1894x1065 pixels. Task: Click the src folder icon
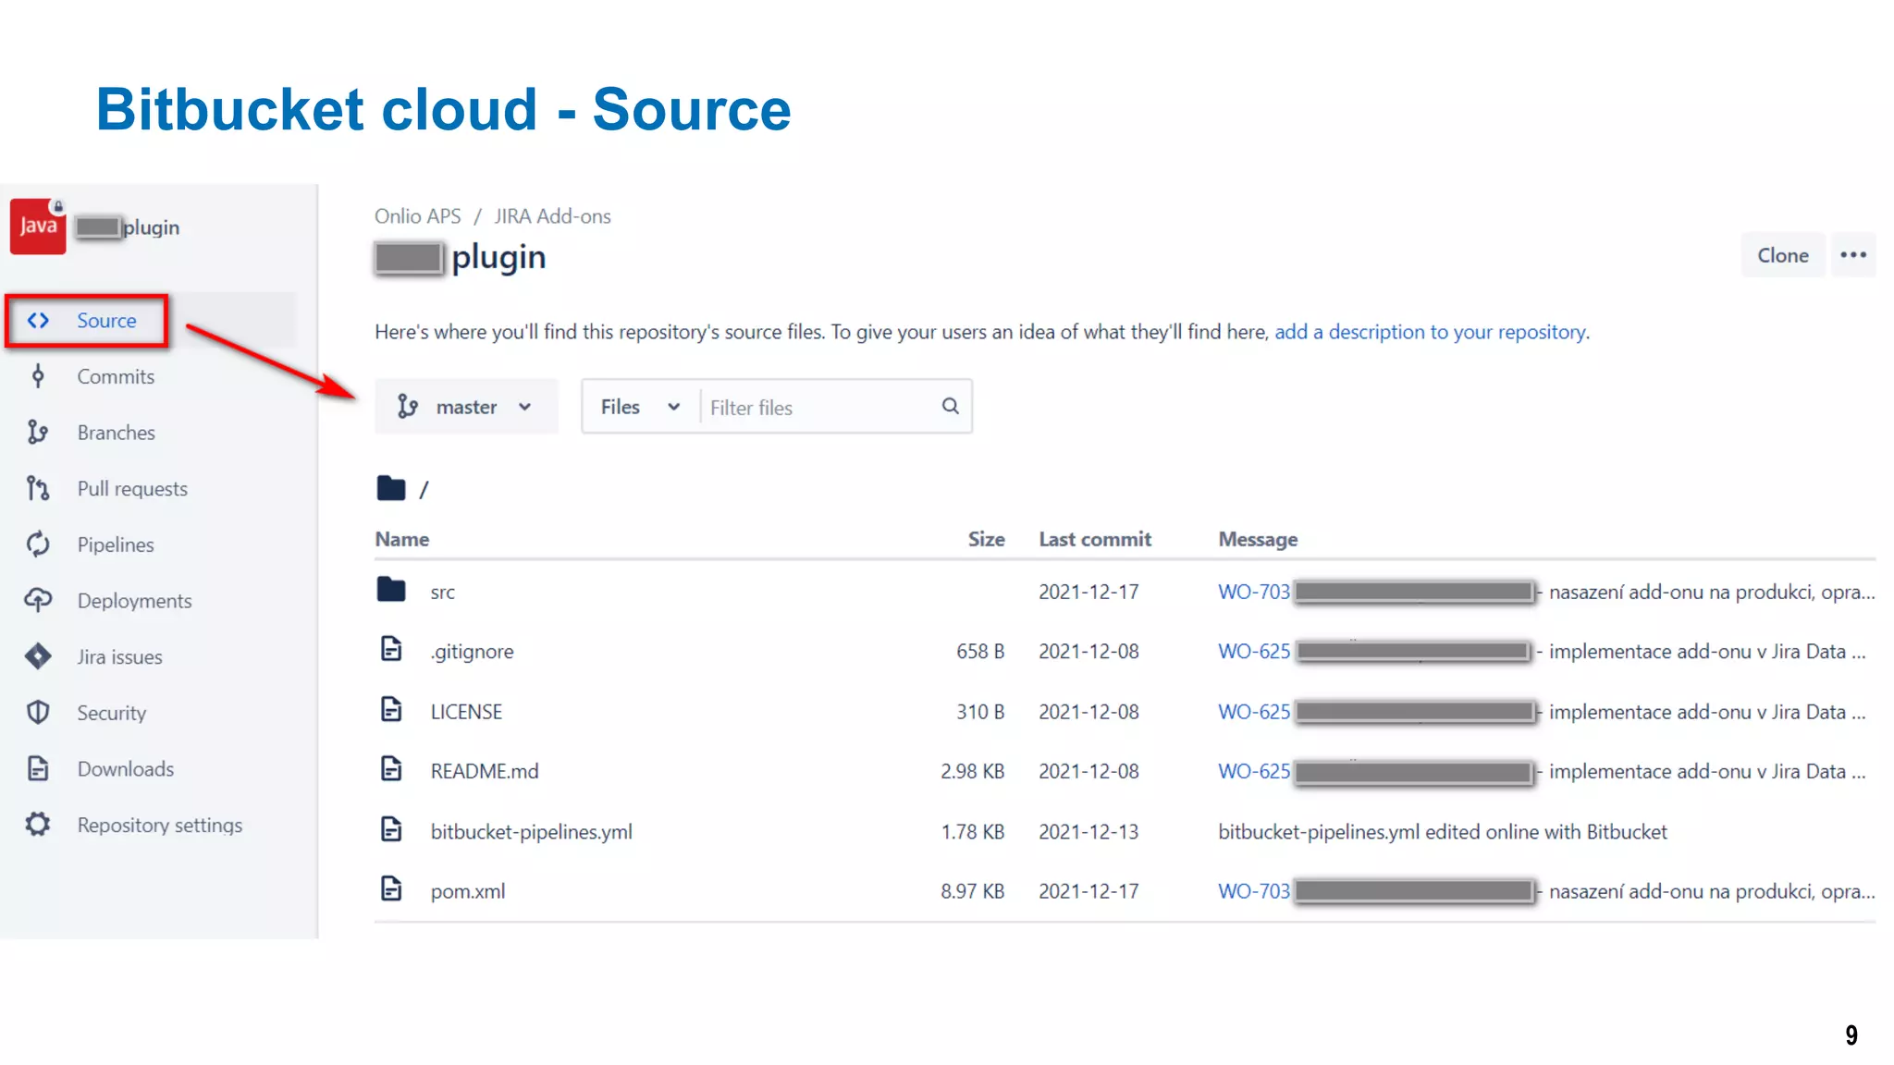(x=391, y=590)
